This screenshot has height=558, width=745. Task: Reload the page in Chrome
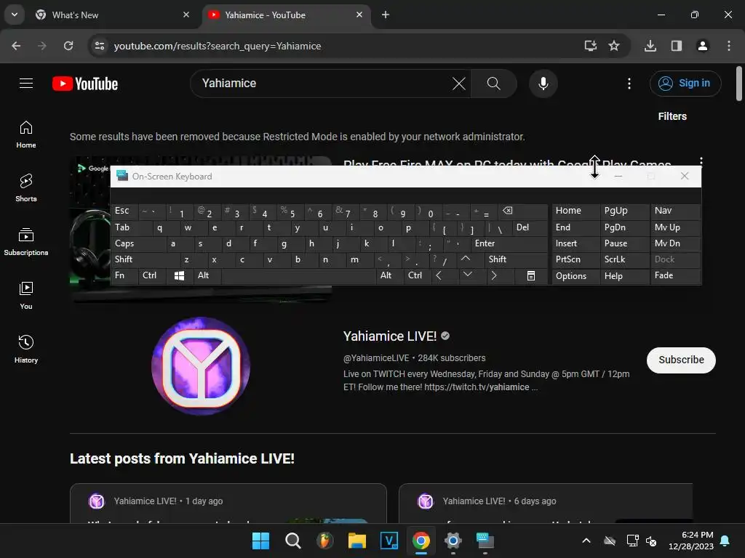tap(68, 46)
